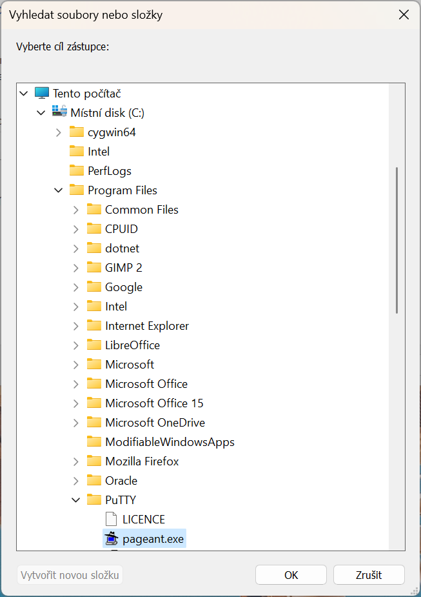Expand the Google folder chevron
Screen dimensions: 421x597
click(x=75, y=287)
